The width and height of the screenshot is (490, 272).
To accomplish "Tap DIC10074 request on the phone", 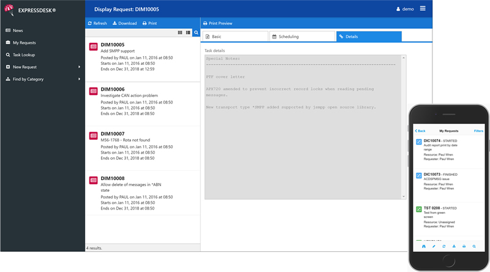I will 448,149.
